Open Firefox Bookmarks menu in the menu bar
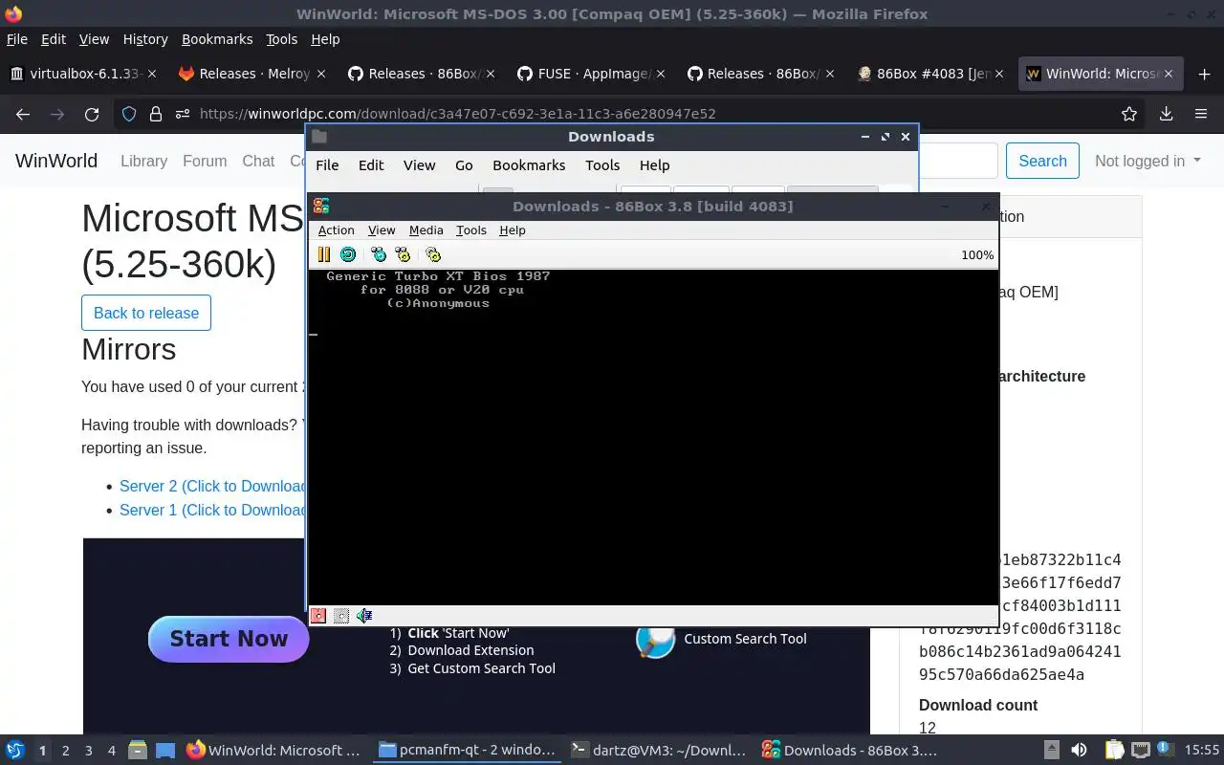This screenshot has height=765, width=1224. [217, 39]
